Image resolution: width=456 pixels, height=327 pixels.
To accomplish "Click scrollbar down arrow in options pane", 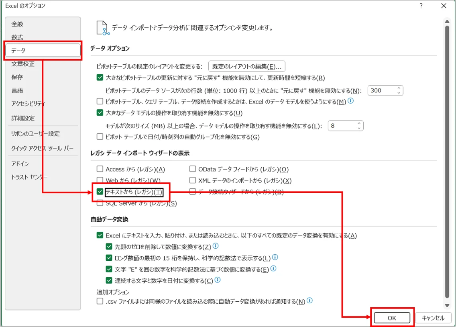I will (447, 305).
